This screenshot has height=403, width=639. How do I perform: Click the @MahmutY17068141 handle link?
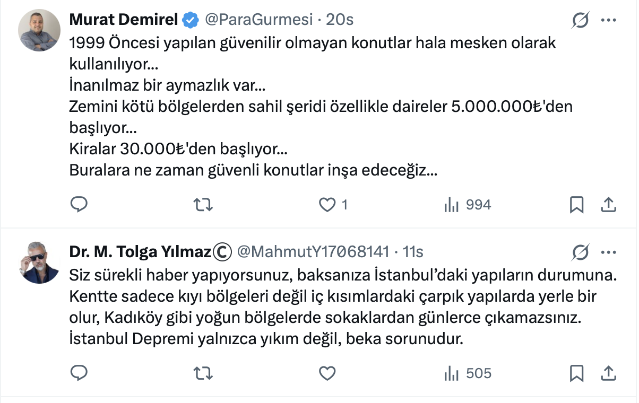coord(313,251)
